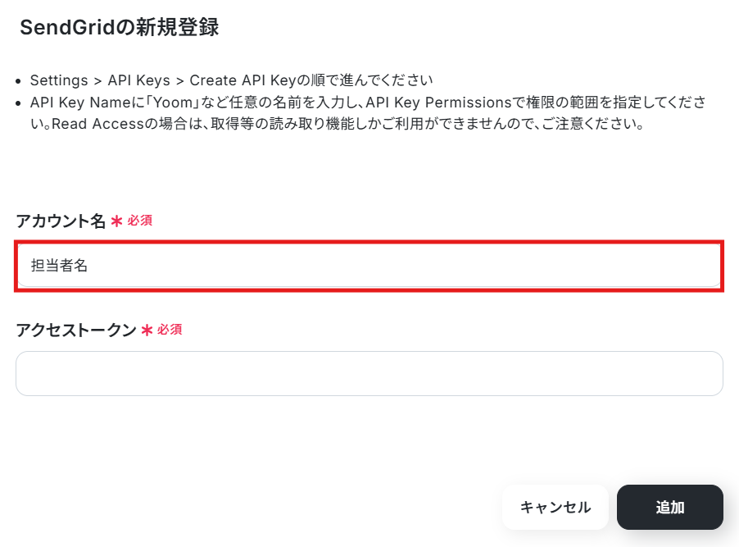Click the アカウント名 field label
This screenshot has width=739, height=547.
pyautogui.click(x=61, y=221)
